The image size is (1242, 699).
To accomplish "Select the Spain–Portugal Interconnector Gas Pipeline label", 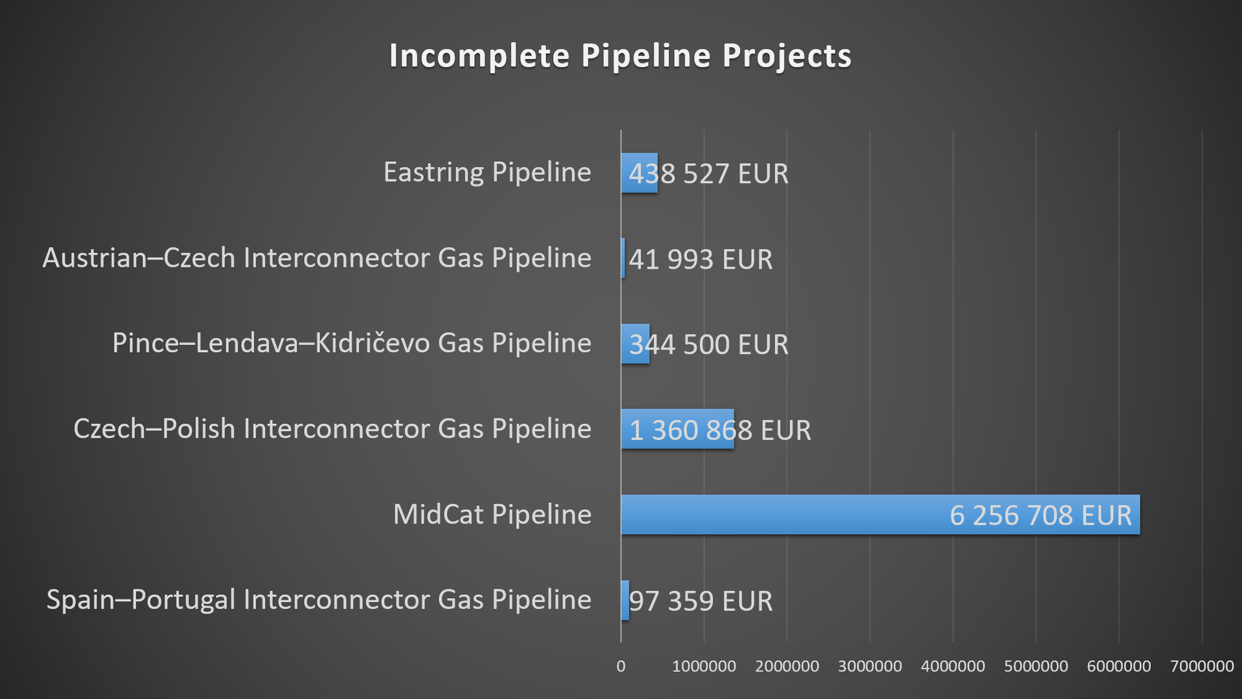I will click(x=319, y=599).
